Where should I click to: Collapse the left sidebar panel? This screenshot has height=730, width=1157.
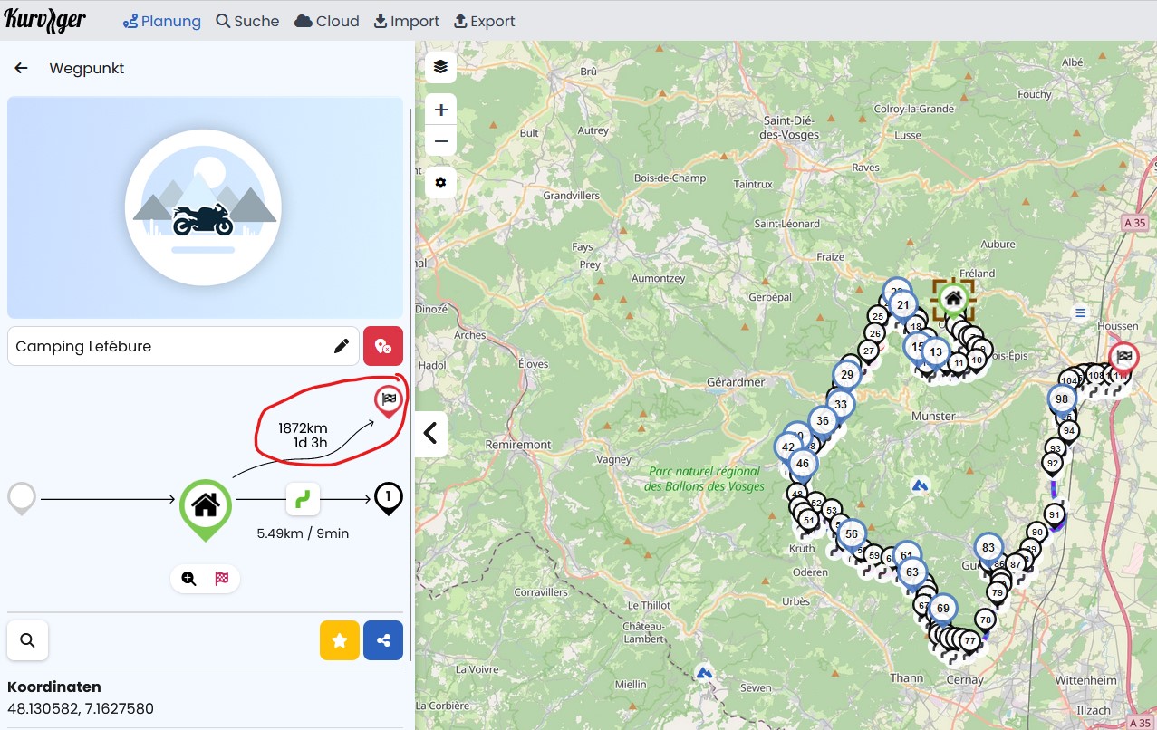pyautogui.click(x=430, y=433)
